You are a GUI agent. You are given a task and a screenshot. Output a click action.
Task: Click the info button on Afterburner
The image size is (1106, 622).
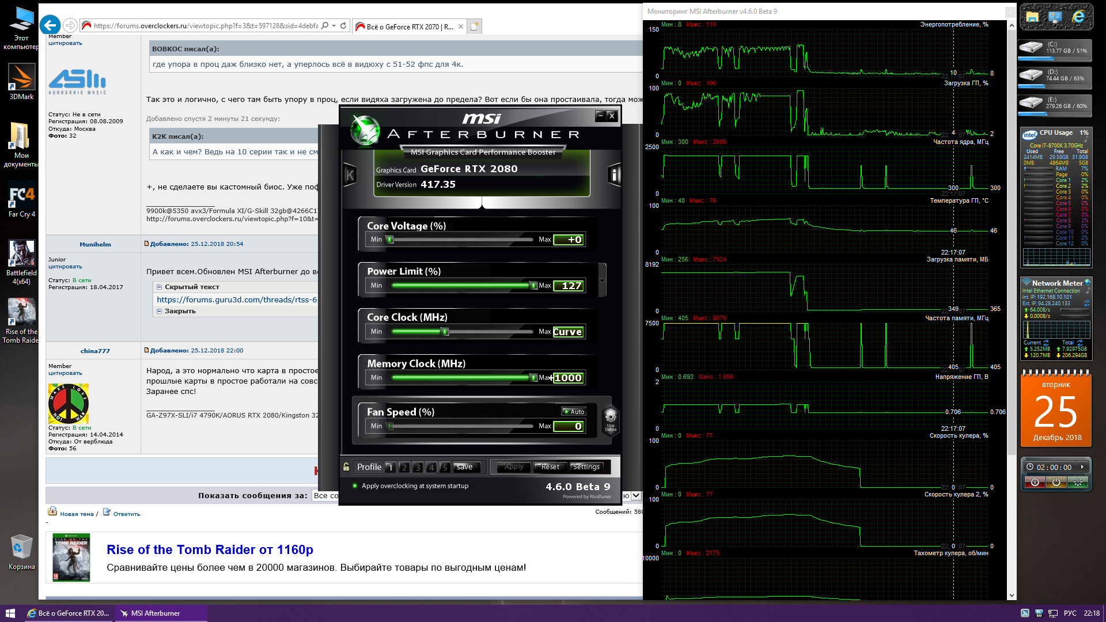point(615,175)
